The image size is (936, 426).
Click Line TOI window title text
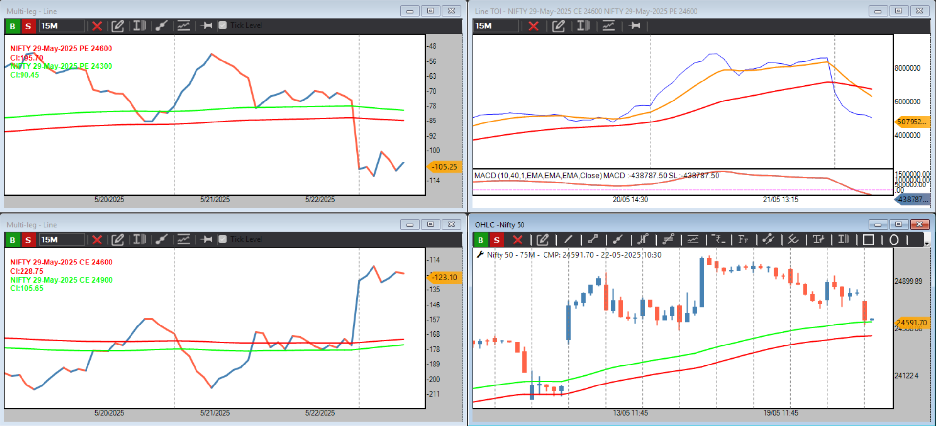point(586,11)
